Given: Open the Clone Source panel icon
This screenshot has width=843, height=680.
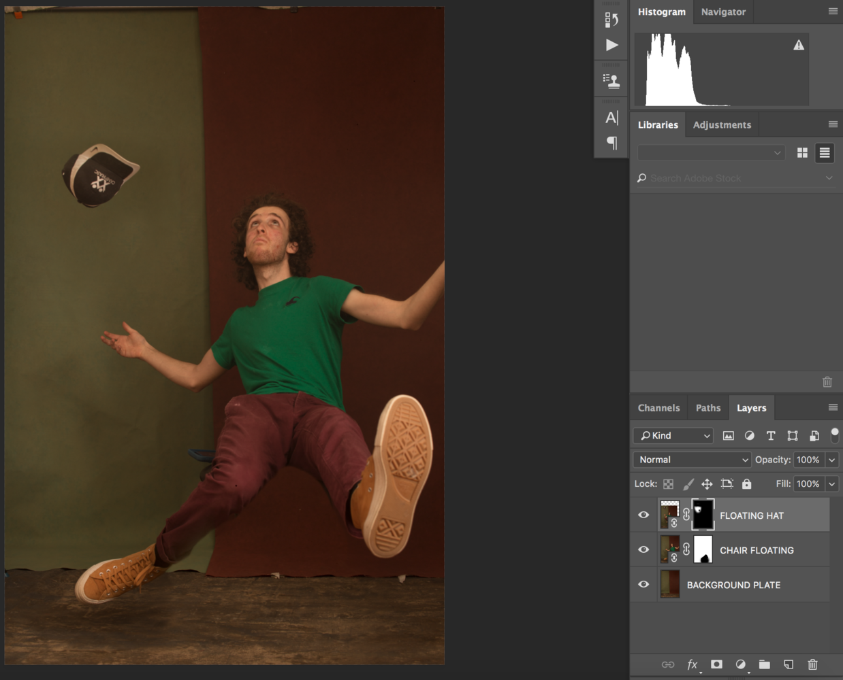Looking at the screenshot, I should click(x=611, y=78).
